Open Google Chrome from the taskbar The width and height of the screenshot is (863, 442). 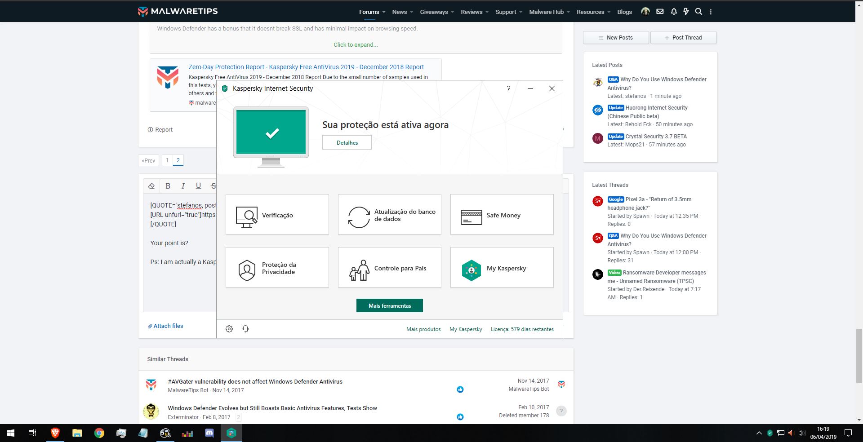(99, 433)
